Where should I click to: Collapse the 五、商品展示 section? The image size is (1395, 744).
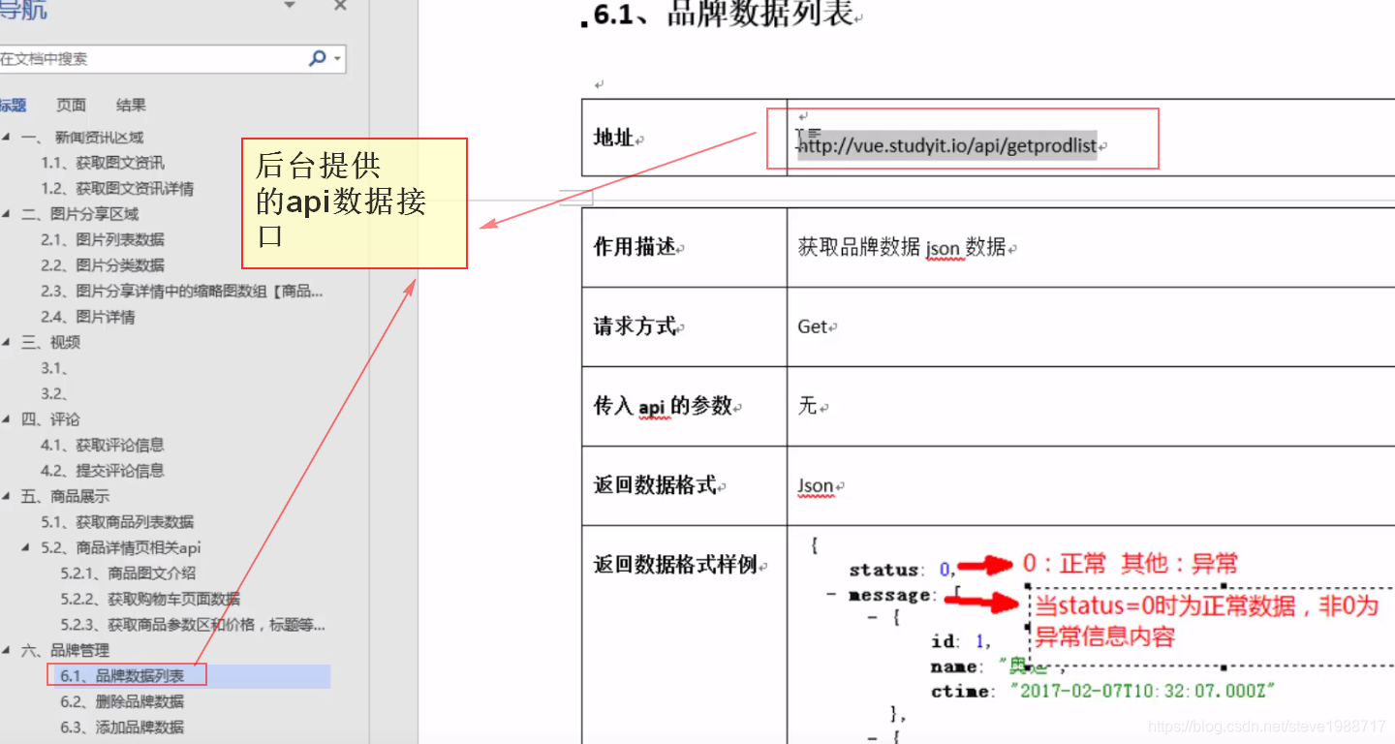click(x=6, y=496)
